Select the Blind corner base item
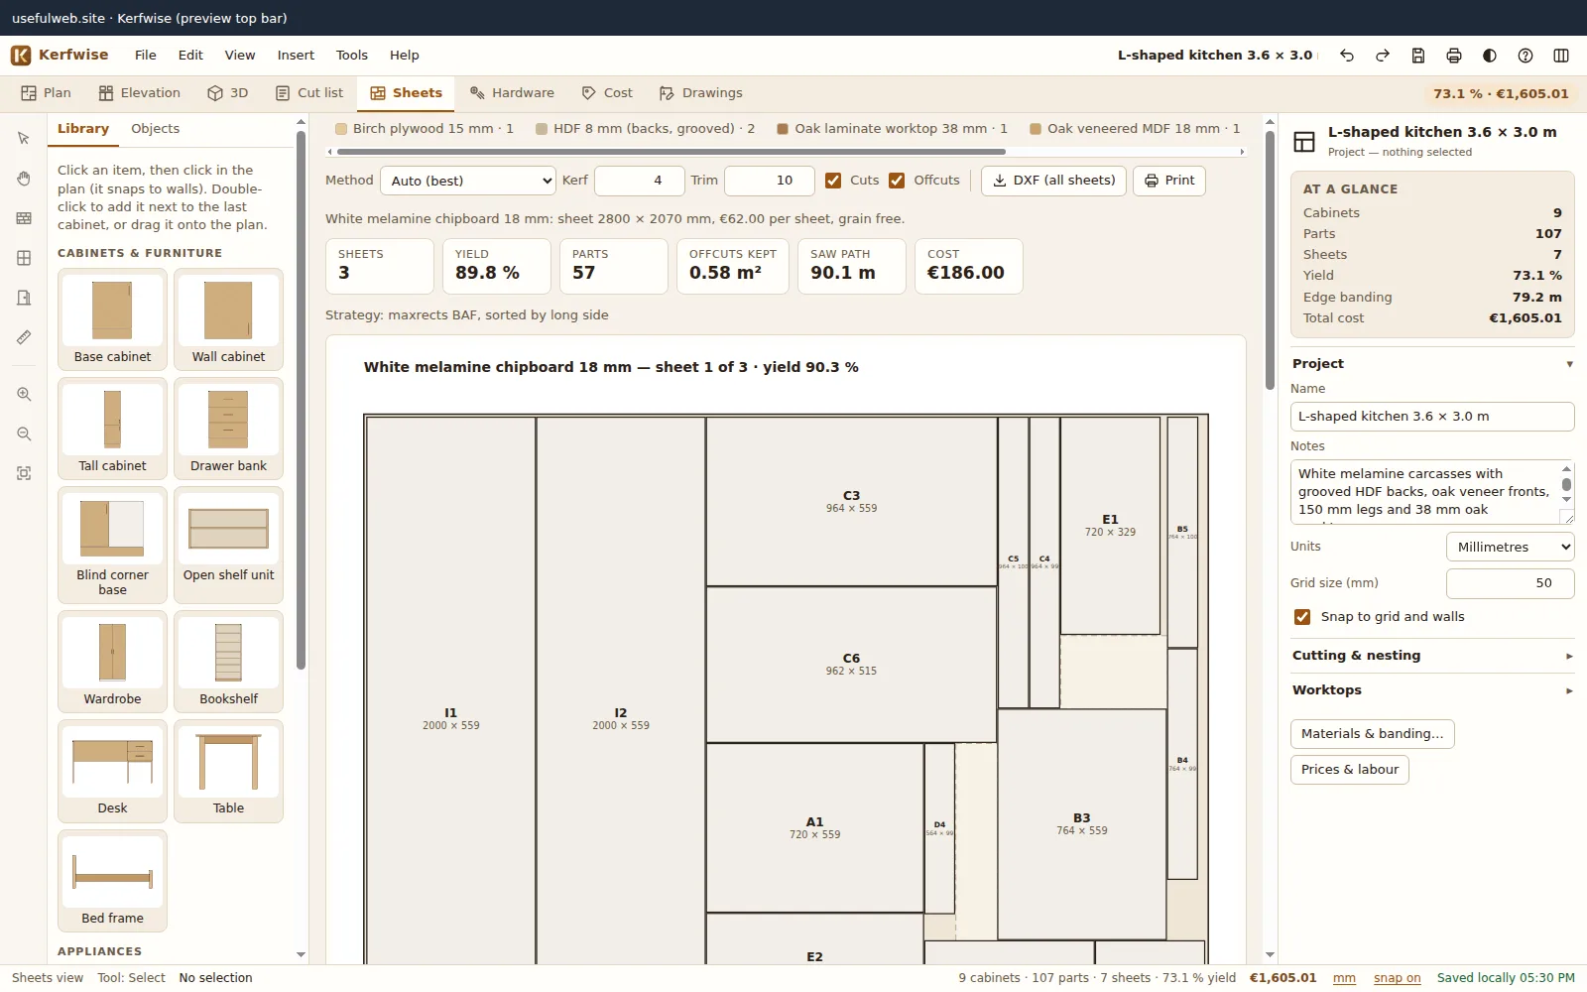This screenshot has height=992, width=1587. [112, 545]
